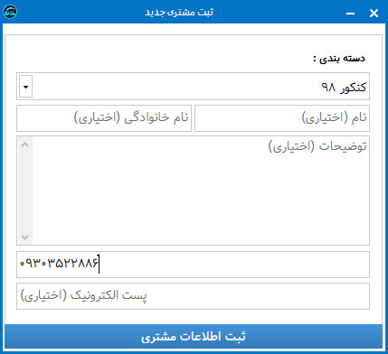Click the ۹۸ number in category box
Image resolution: width=388 pixels, height=354 pixels.
coord(327,88)
